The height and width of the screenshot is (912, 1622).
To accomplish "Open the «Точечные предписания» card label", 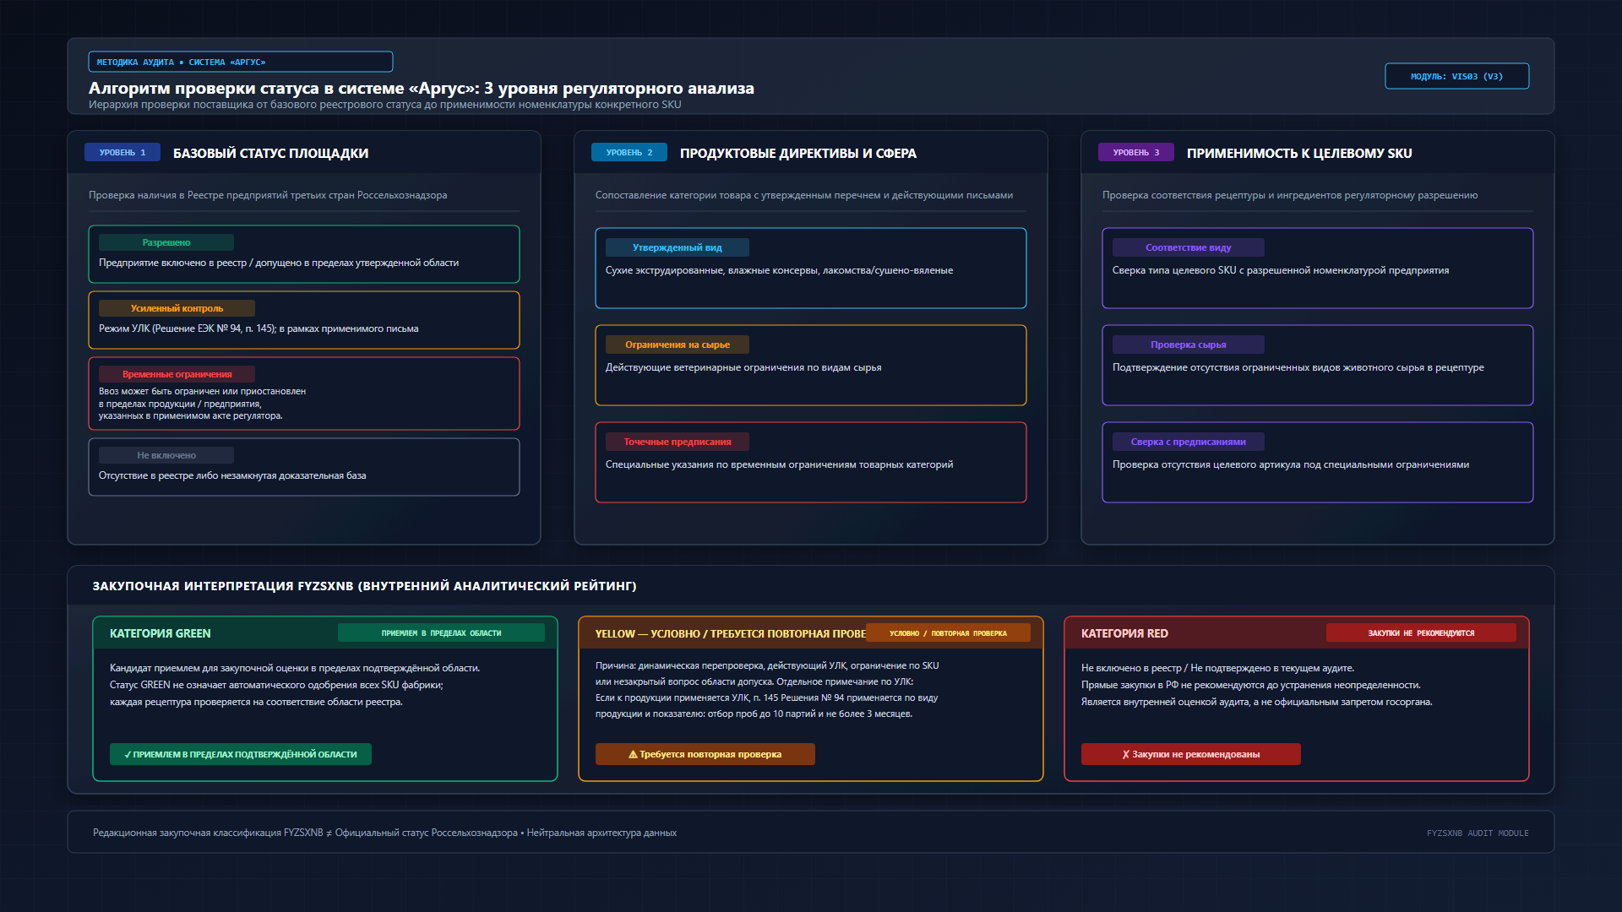I will 677,442.
